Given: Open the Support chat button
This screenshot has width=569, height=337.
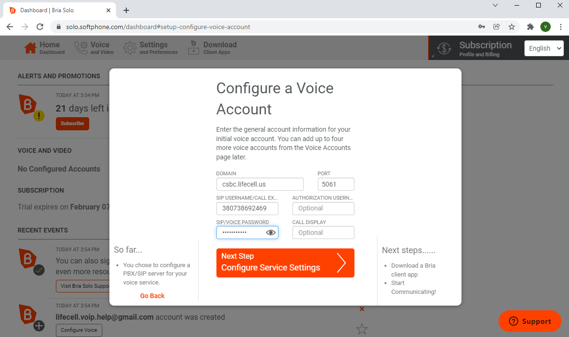Looking at the screenshot, I should click(530, 321).
